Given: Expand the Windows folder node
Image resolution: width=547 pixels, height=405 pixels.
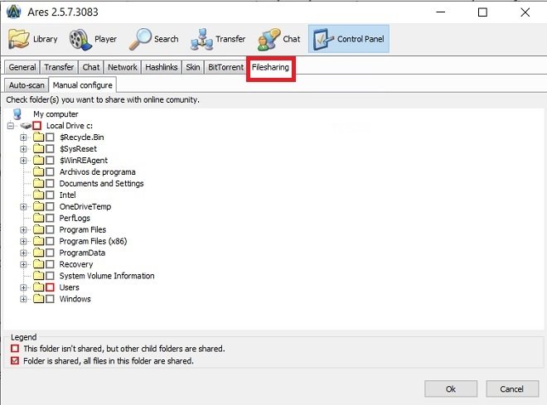Looking at the screenshot, I should [23, 299].
